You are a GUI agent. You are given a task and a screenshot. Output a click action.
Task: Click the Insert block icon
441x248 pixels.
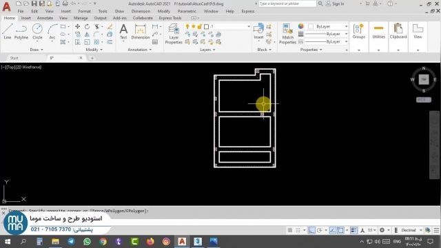coord(258,31)
